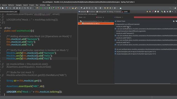Open the Run launch dropdown arrow
The height and width of the screenshot is (99, 177).
(51, 8)
